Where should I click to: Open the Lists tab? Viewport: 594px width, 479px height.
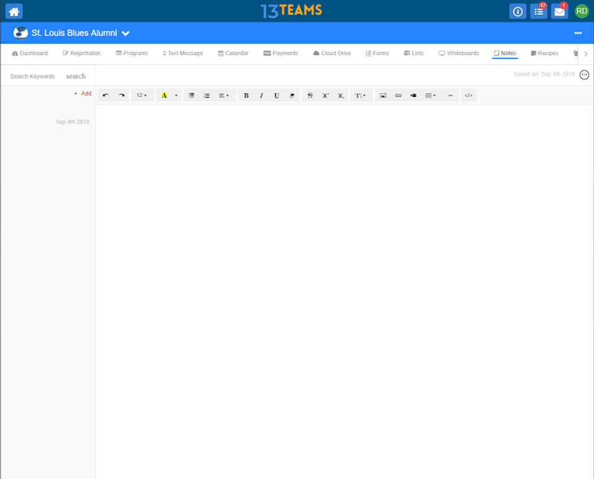(x=414, y=53)
